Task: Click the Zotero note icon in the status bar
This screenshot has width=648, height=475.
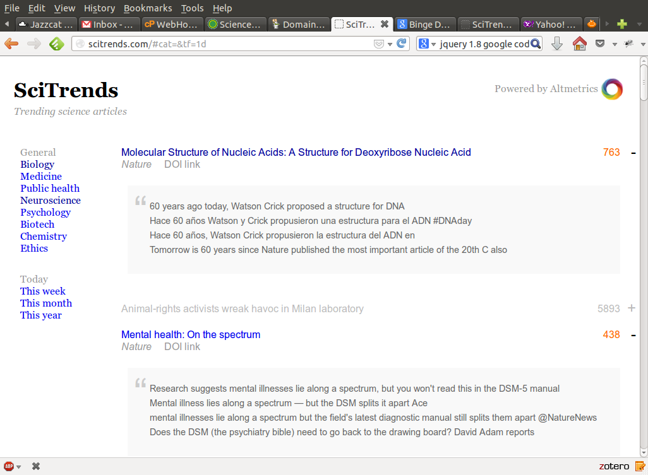Action: tap(639, 466)
